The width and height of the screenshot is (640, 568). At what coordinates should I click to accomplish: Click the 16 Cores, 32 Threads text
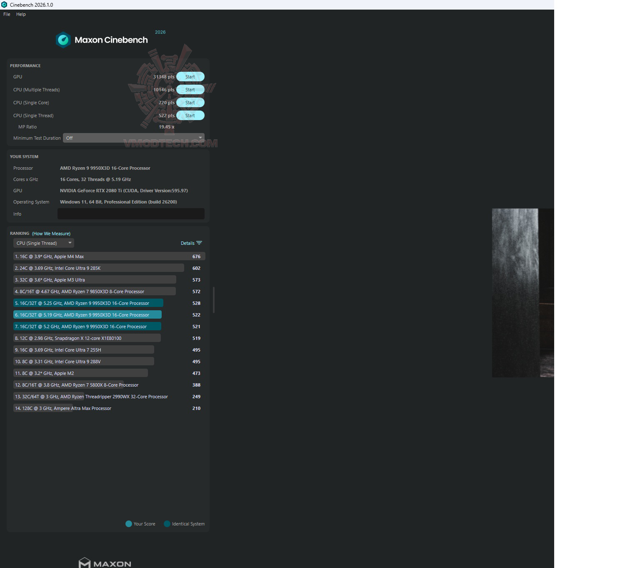(95, 179)
